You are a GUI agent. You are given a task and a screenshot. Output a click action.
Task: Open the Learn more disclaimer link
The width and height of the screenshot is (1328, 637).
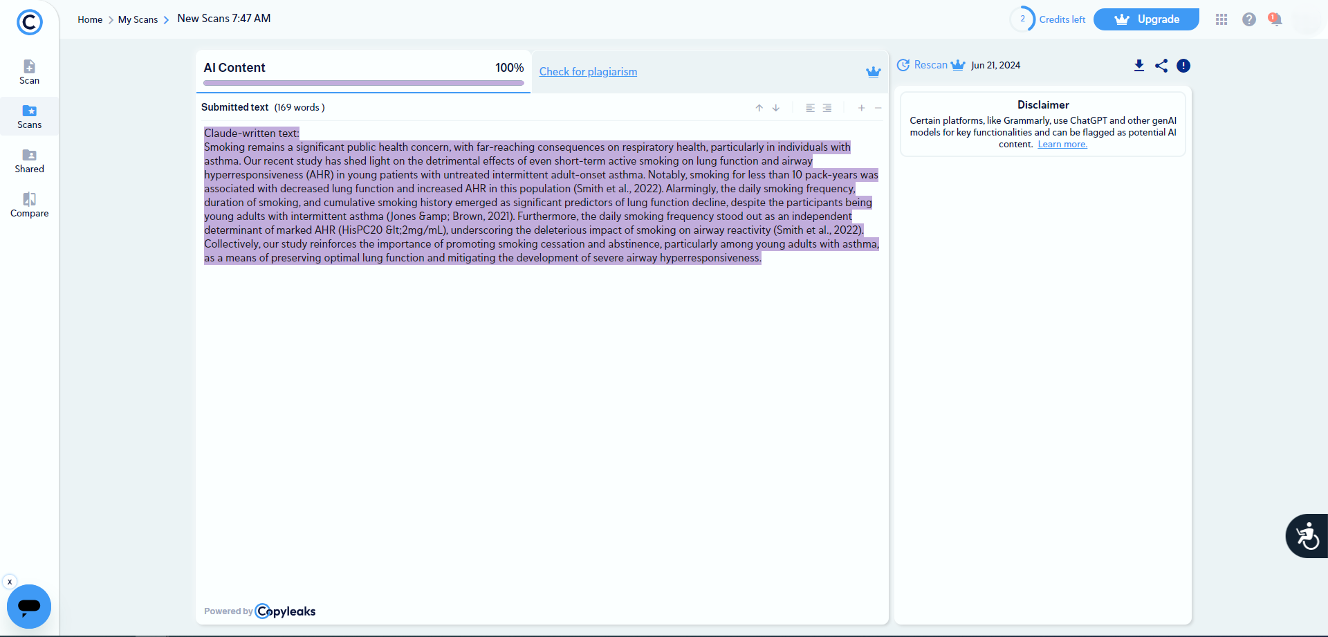[x=1062, y=145]
